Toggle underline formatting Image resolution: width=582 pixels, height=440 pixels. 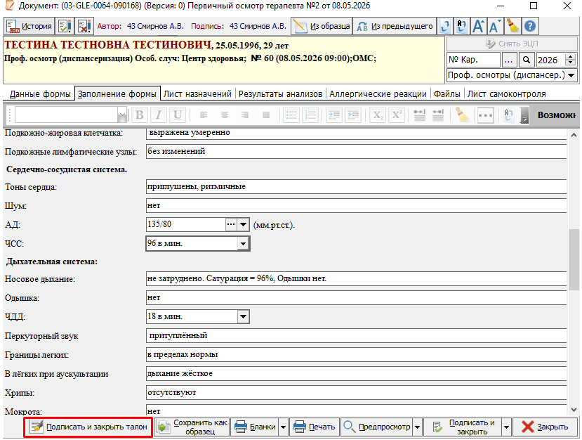(x=178, y=115)
